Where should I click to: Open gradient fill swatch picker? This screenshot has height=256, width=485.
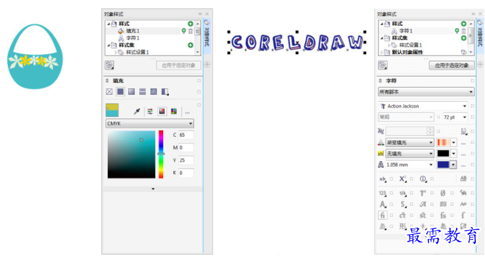point(446,143)
